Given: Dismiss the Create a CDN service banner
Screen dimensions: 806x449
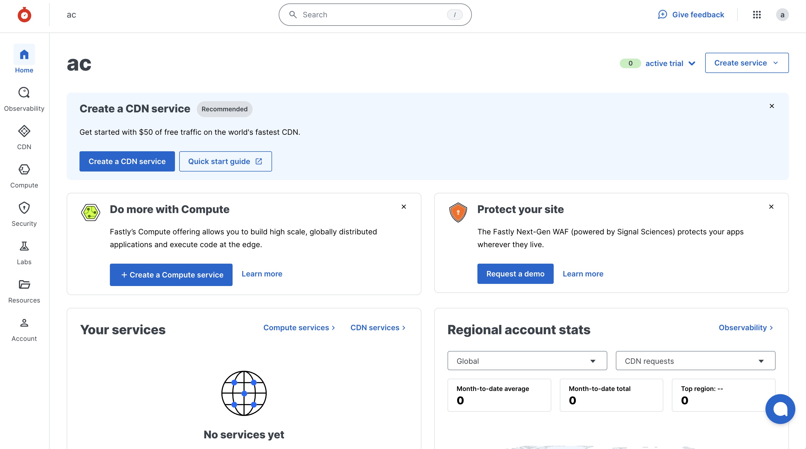Looking at the screenshot, I should pyautogui.click(x=772, y=106).
